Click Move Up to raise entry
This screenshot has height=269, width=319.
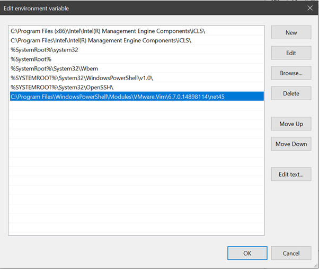coord(291,124)
